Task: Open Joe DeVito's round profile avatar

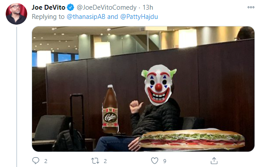Action: (16, 14)
